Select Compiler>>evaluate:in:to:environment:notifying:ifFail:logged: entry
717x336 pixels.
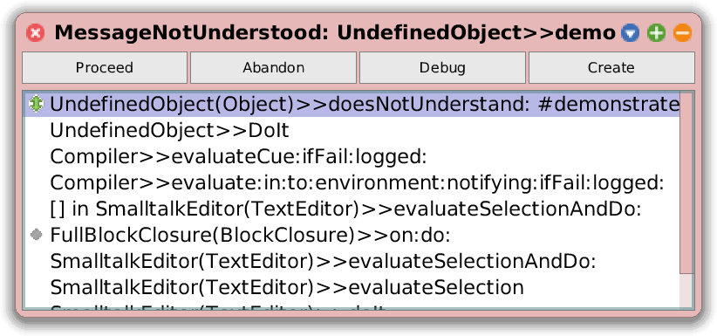(352, 182)
